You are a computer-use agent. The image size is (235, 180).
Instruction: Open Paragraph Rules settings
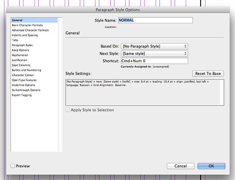[x=22, y=45]
